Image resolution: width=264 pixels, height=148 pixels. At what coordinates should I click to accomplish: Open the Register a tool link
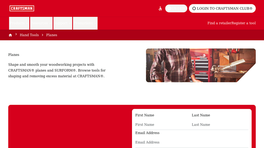click(244, 23)
